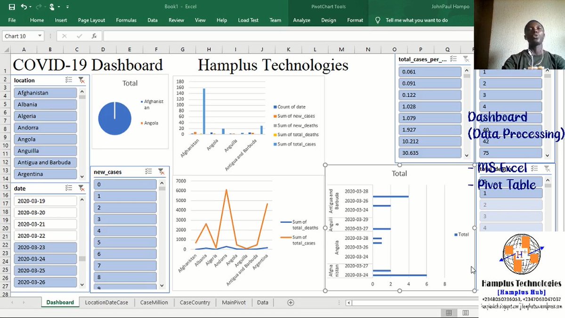Cancel formula bar entry with the X icon
Viewport: 565px width, 318px height.
point(65,36)
